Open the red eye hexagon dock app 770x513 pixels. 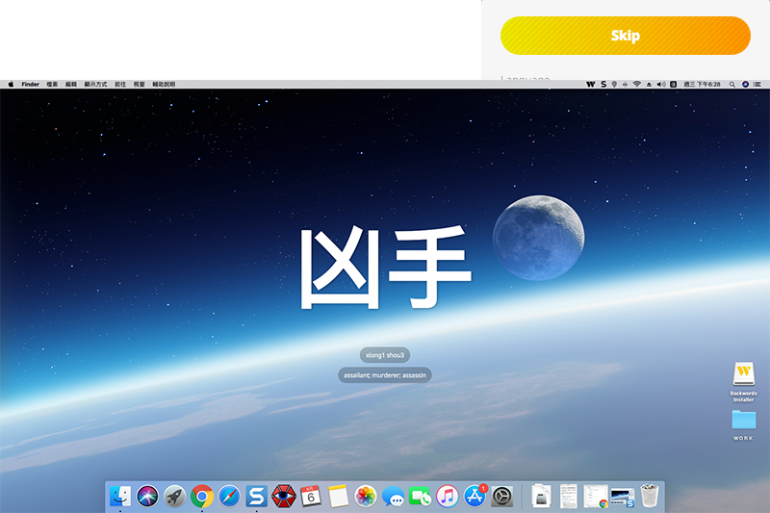283,497
